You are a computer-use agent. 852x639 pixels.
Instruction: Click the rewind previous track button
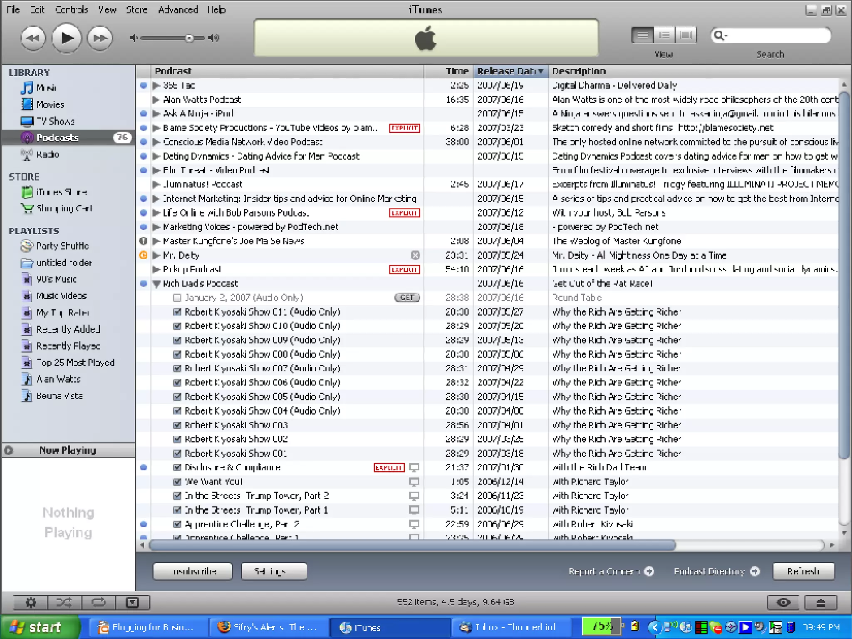point(33,38)
